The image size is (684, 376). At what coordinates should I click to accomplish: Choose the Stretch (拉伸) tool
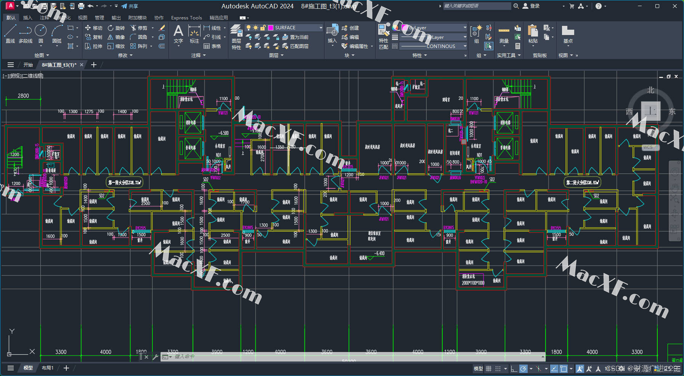[93, 46]
